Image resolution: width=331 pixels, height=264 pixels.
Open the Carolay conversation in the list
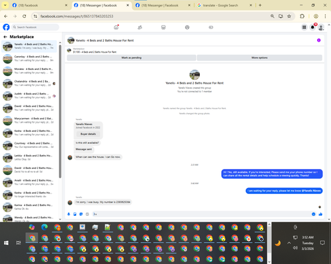pos(29,59)
